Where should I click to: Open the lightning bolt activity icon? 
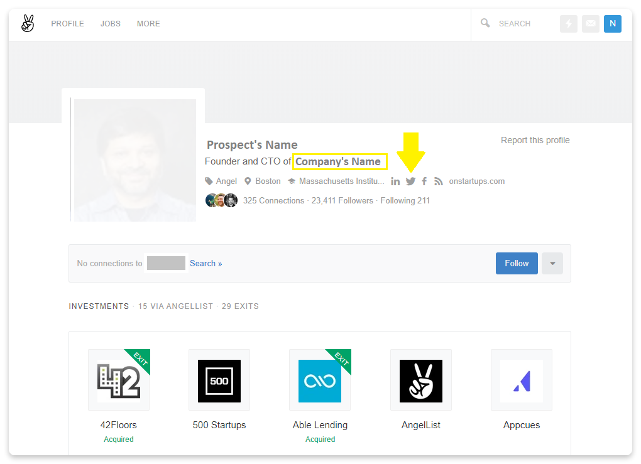(x=569, y=24)
